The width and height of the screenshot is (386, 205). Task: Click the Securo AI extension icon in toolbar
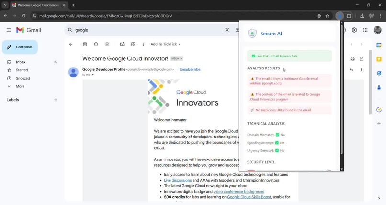[340, 16]
